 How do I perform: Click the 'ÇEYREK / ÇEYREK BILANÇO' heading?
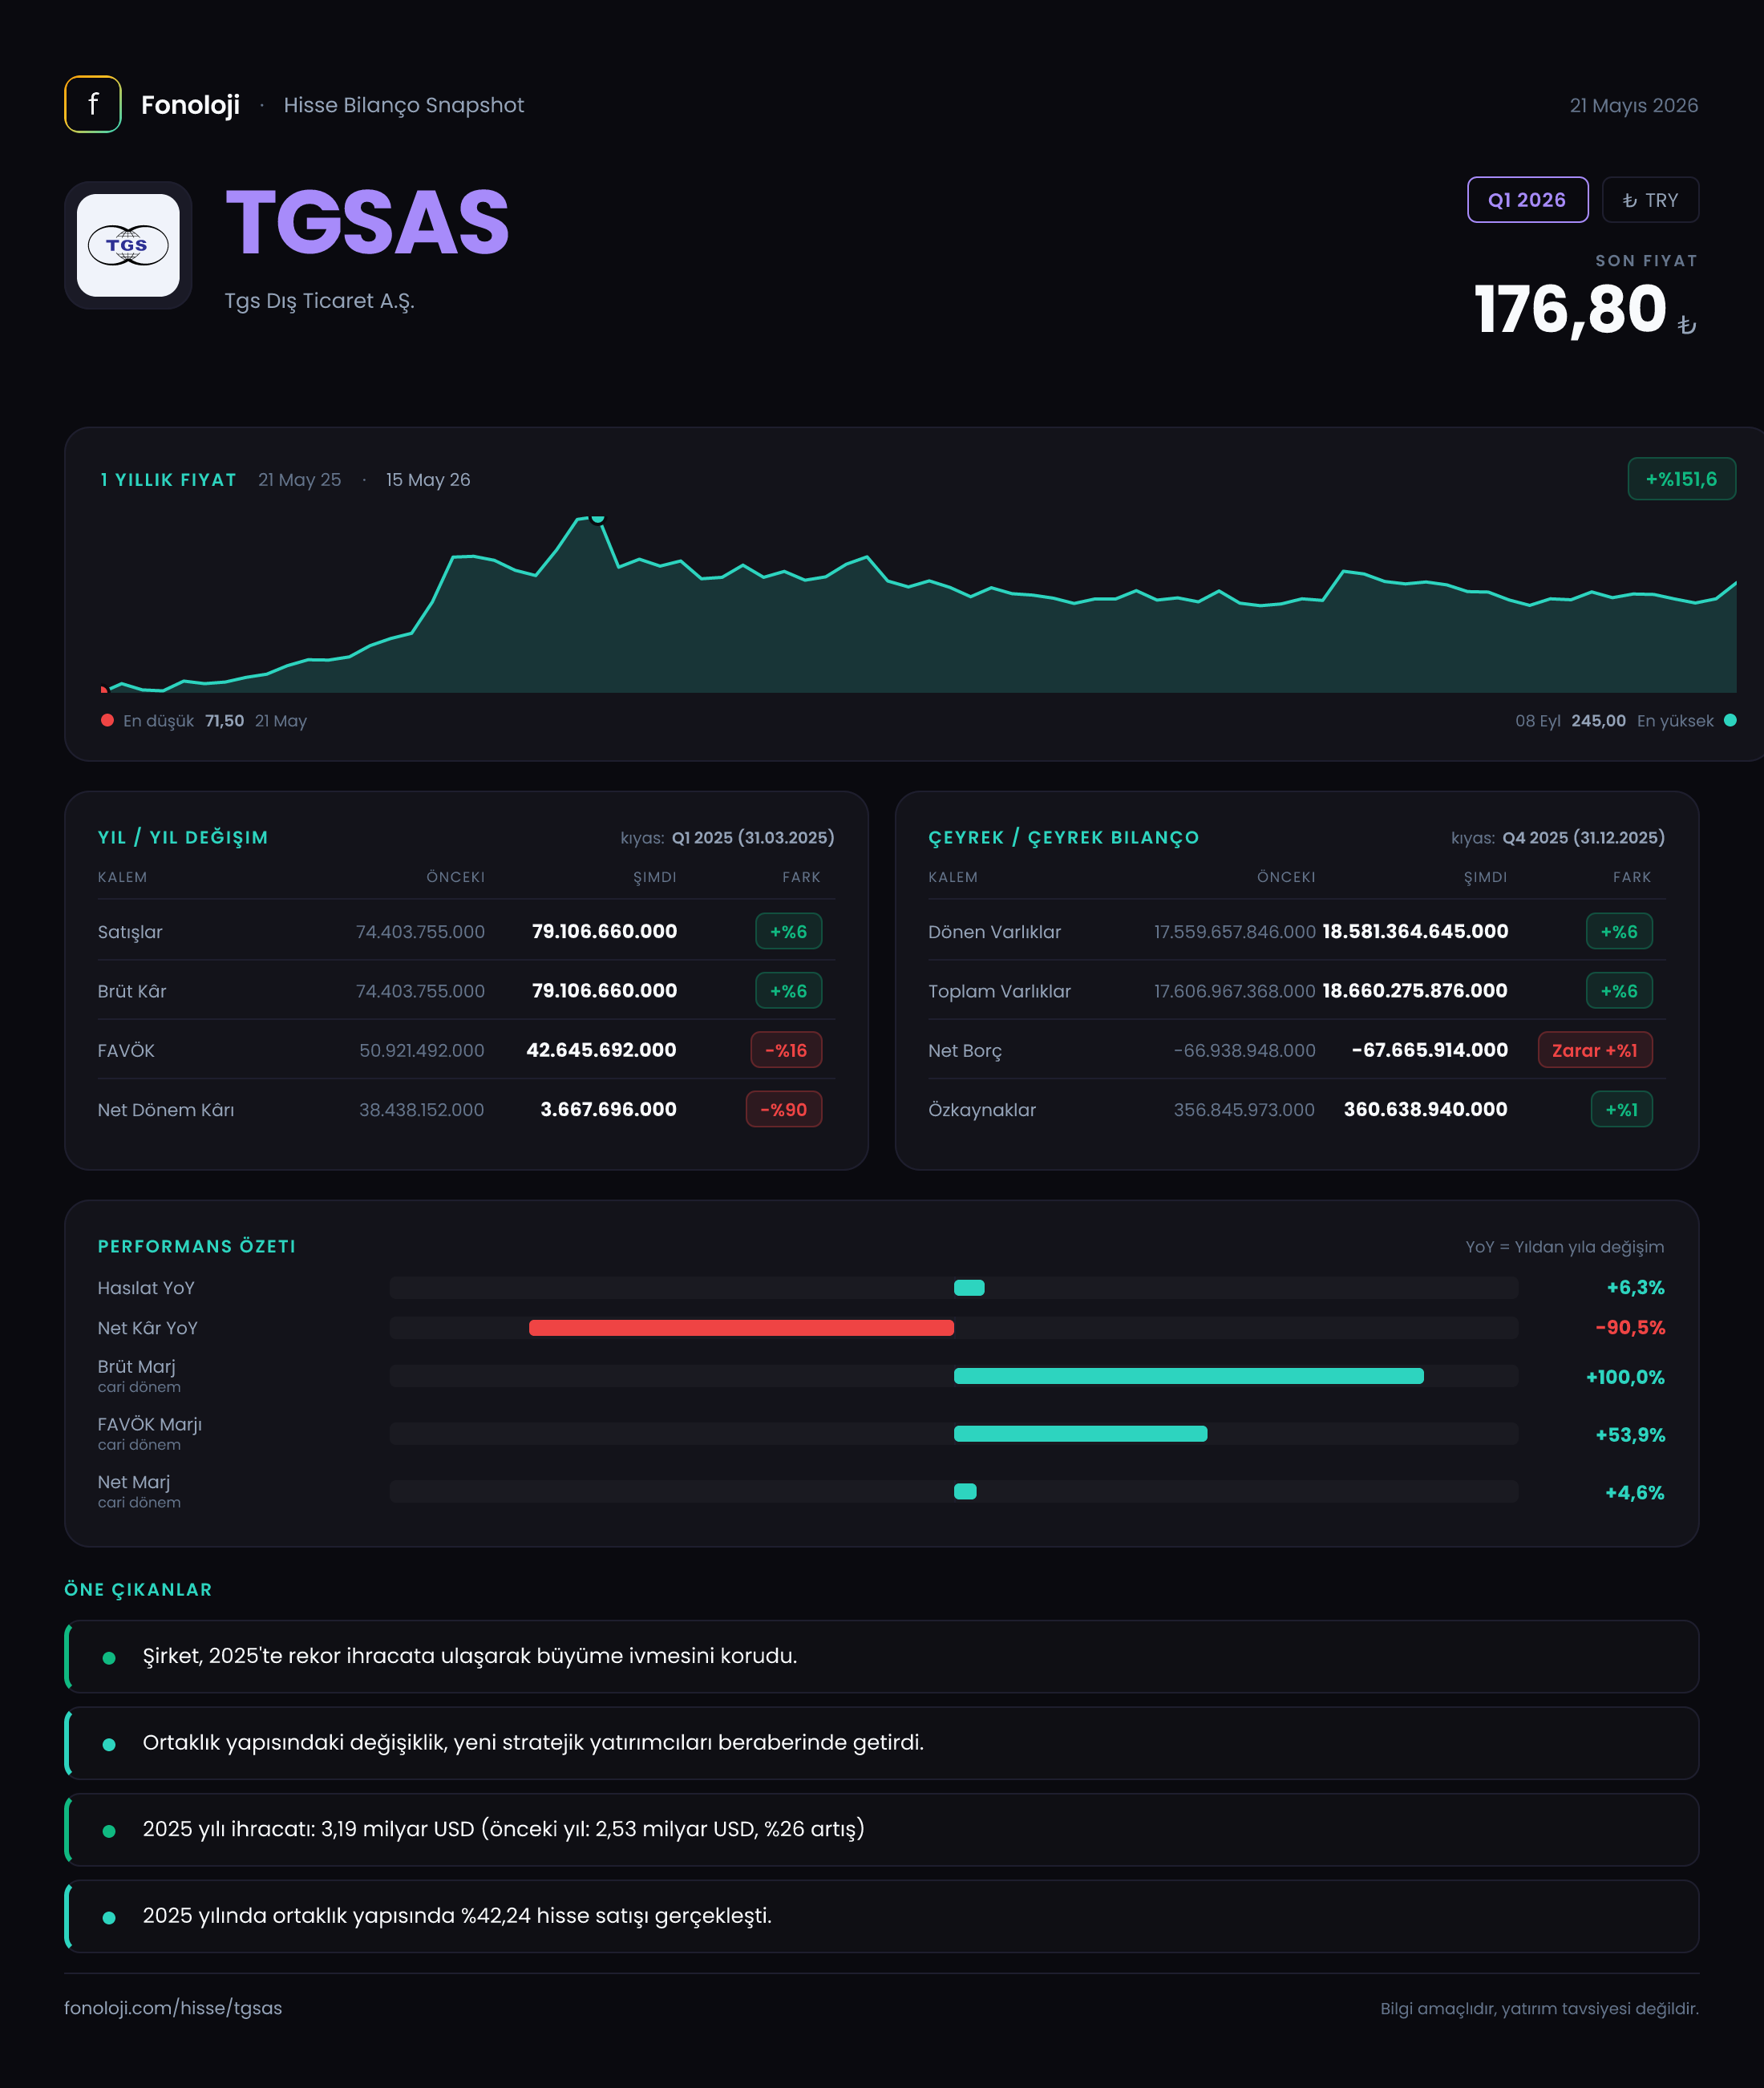[x=1063, y=837]
